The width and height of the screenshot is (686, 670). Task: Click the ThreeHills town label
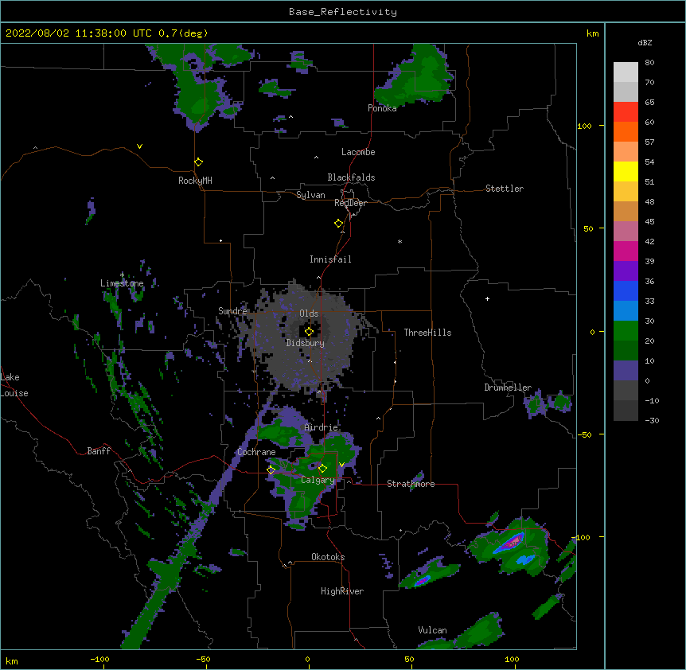(427, 333)
